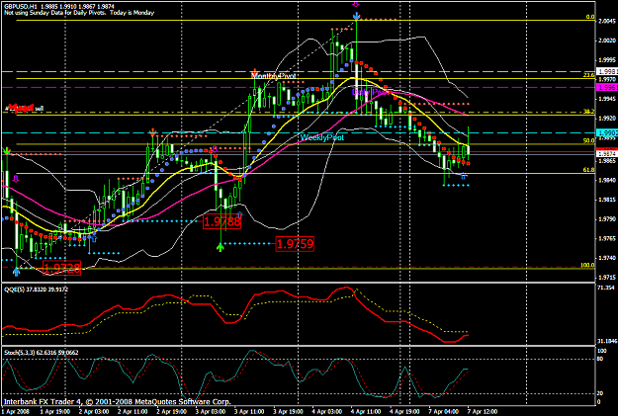The height and width of the screenshot is (416, 618).
Task: Click the red 1.9788 price label
Action: click(221, 221)
